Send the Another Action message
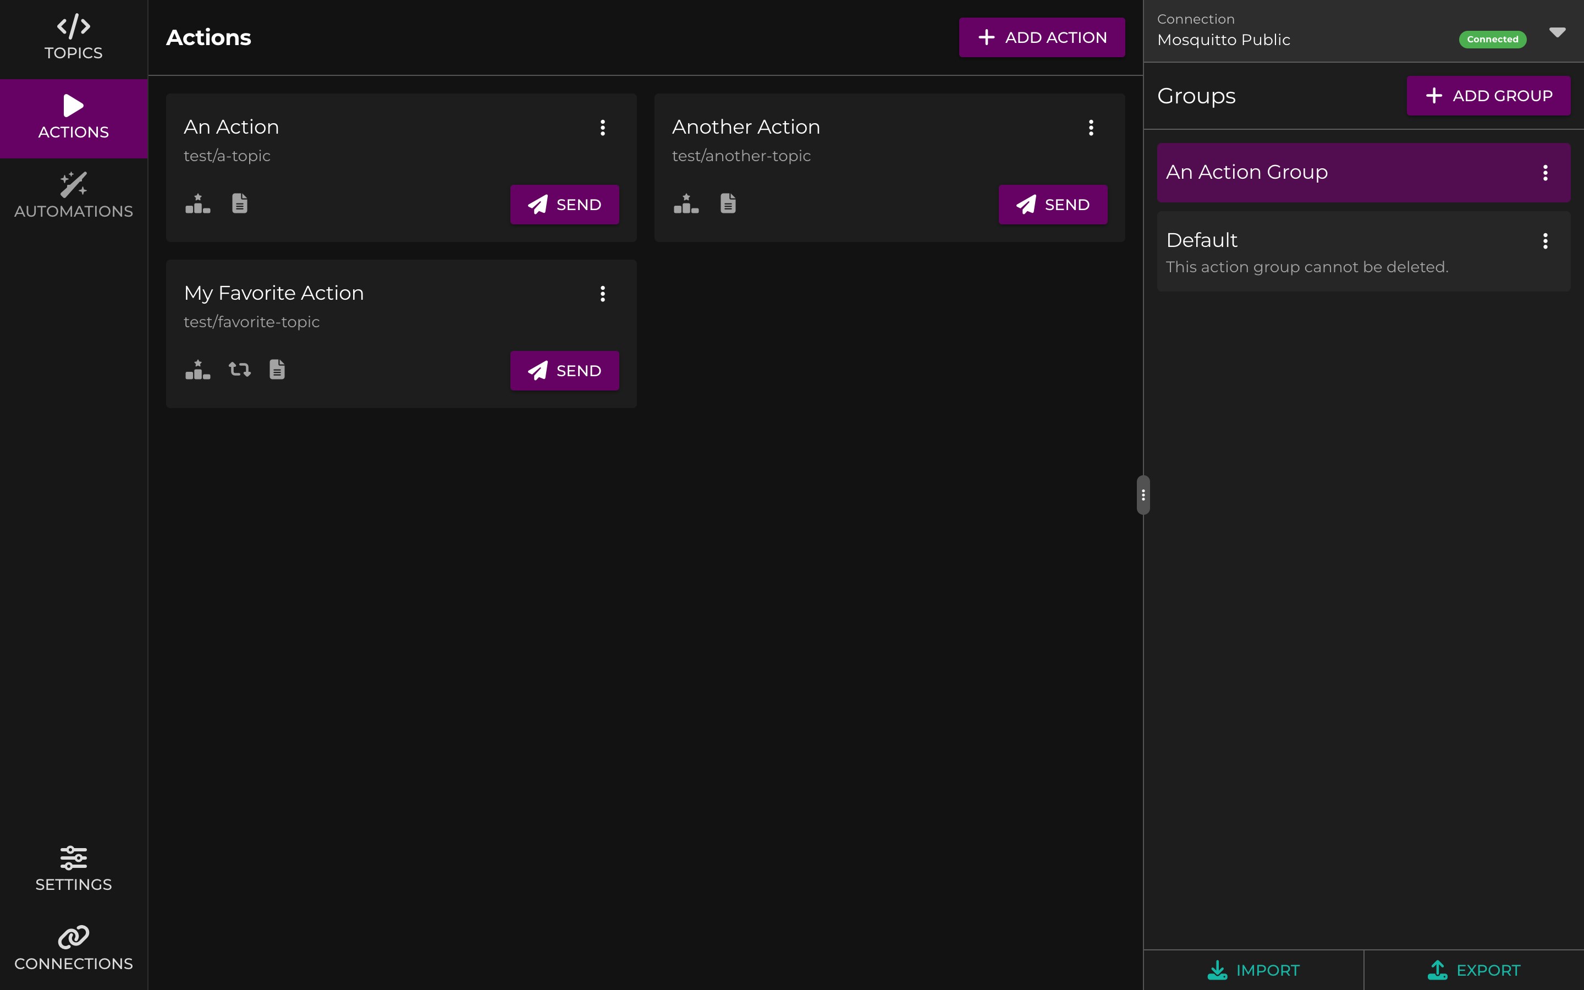Image resolution: width=1584 pixels, height=990 pixels. [1053, 204]
